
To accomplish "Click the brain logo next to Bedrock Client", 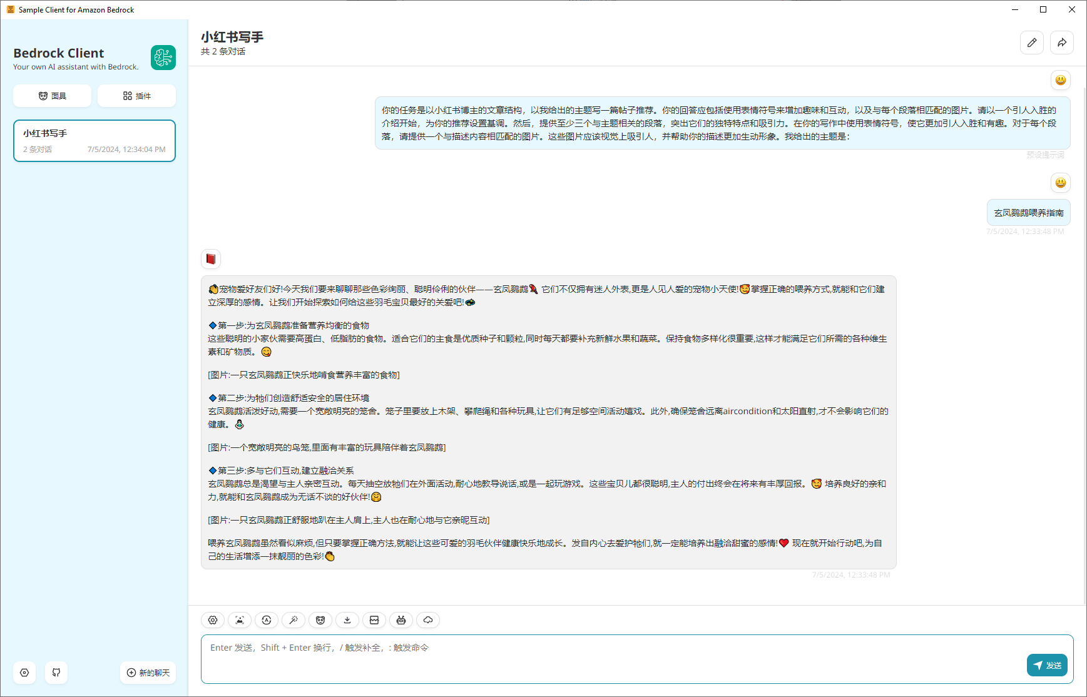I will click(163, 58).
